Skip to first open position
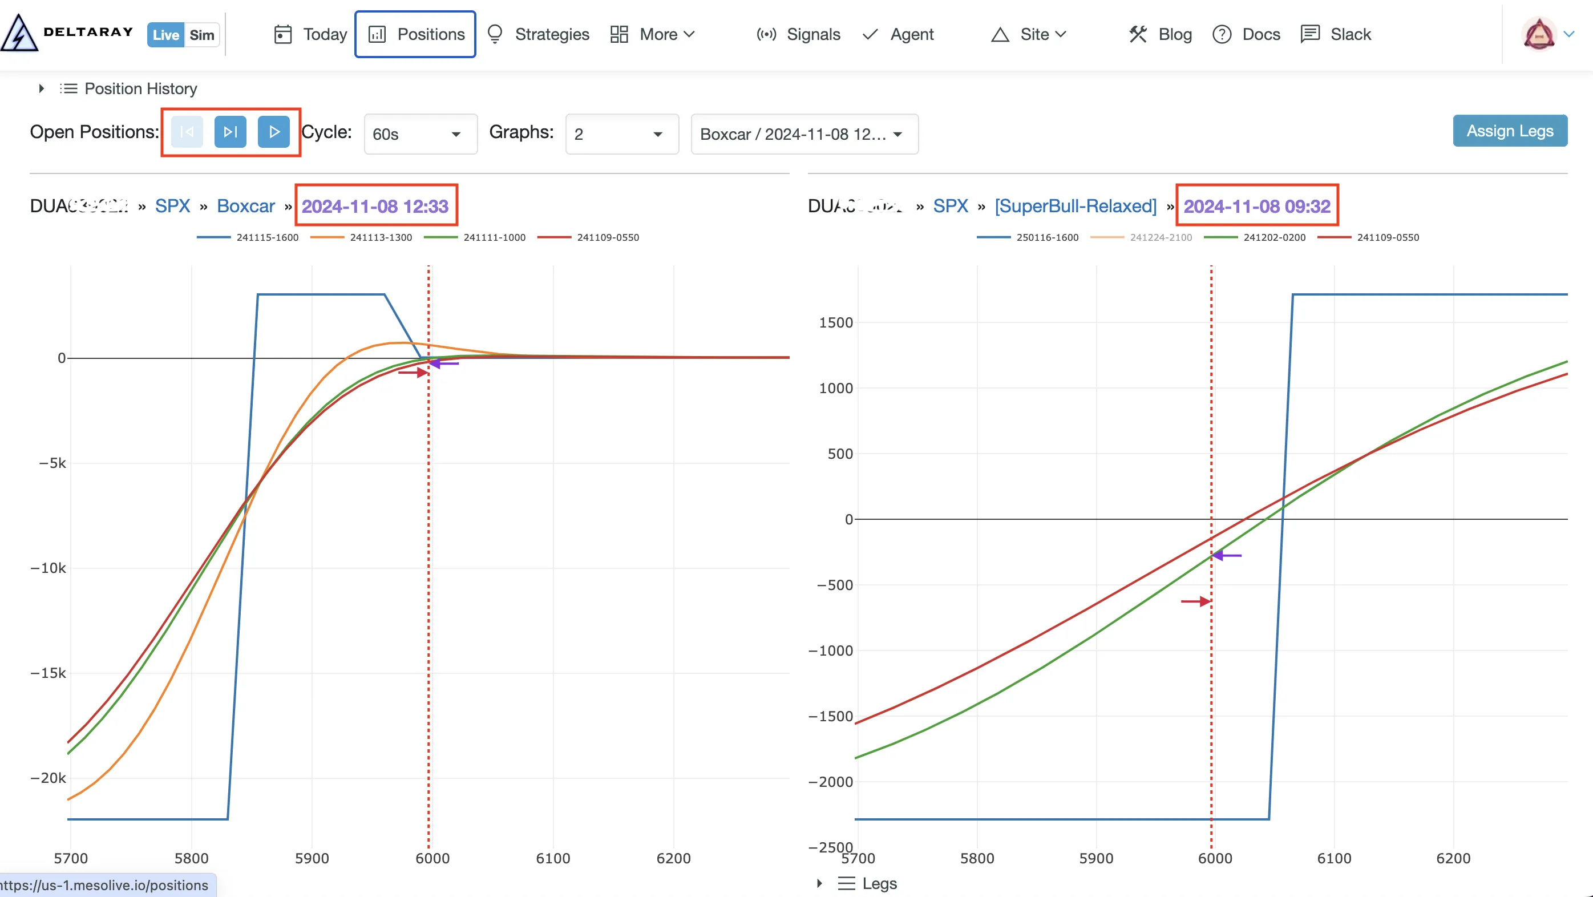 coord(187,132)
